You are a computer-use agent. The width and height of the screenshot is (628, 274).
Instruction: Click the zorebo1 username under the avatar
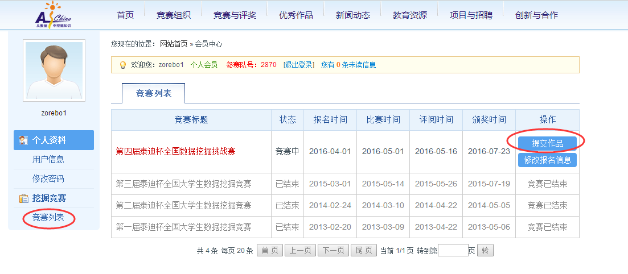pos(54,113)
